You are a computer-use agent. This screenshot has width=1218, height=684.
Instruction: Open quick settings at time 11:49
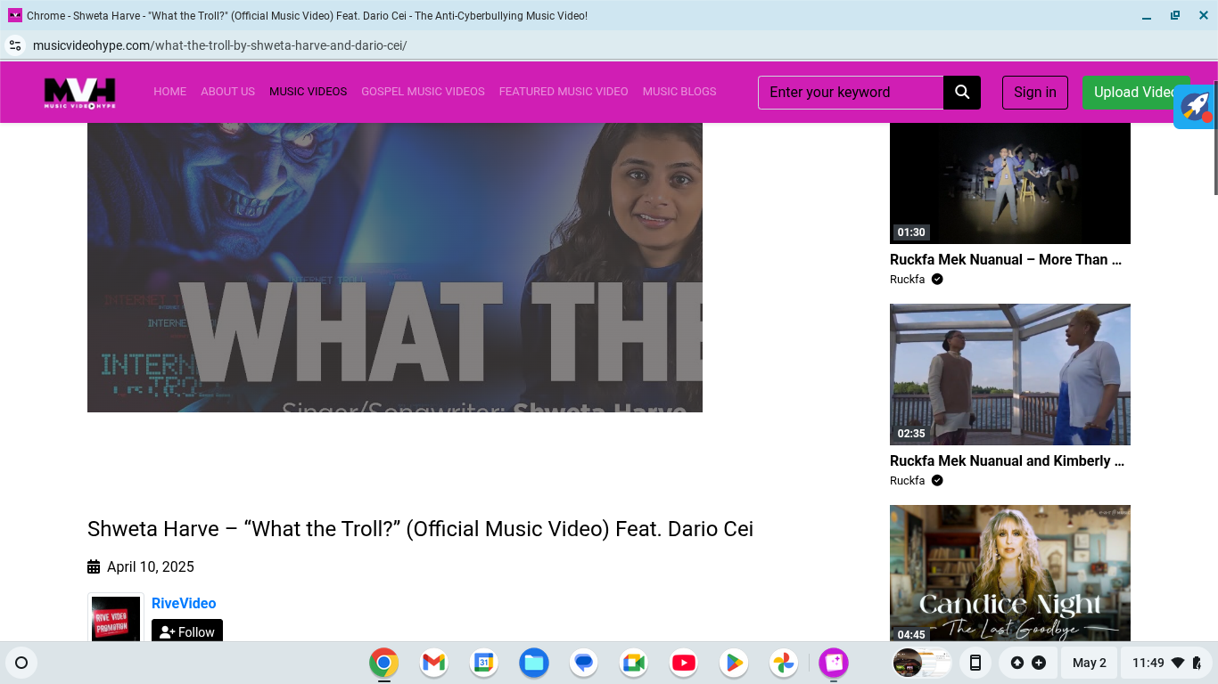pyautogui.click(x=1166, y=663)
